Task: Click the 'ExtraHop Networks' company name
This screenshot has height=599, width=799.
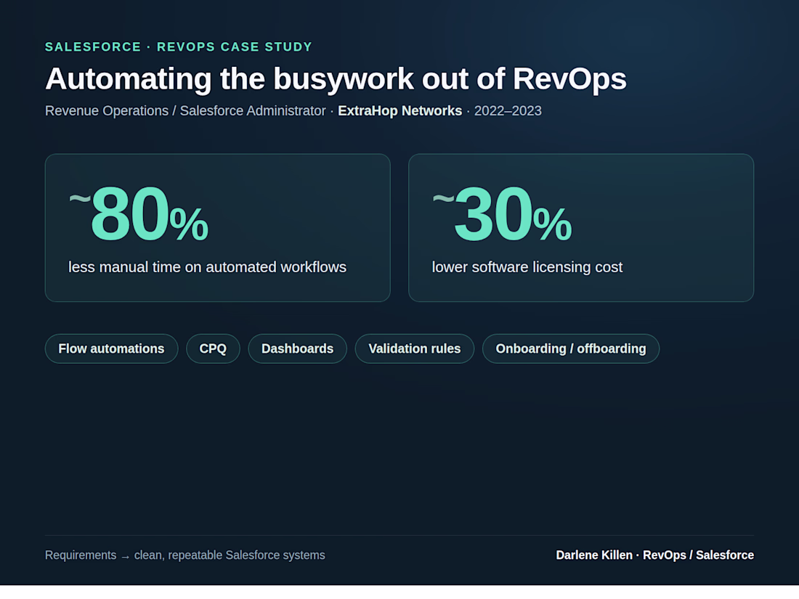Action: (400, 110)
